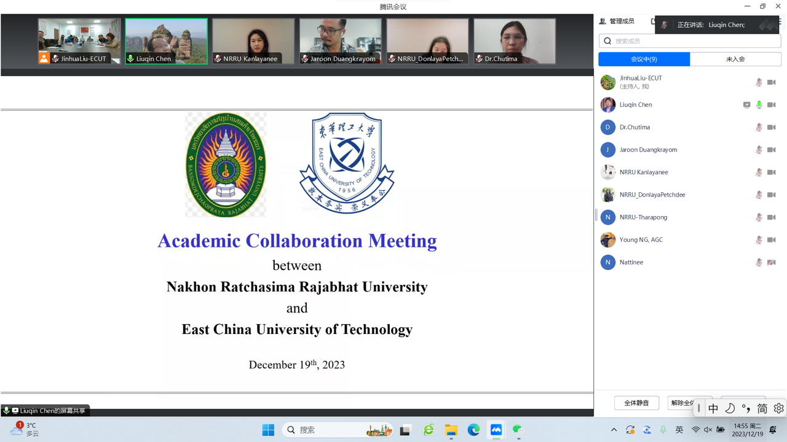Open the Wi-Fi network tray icon

pyautogui.click(x=696, y=430)
